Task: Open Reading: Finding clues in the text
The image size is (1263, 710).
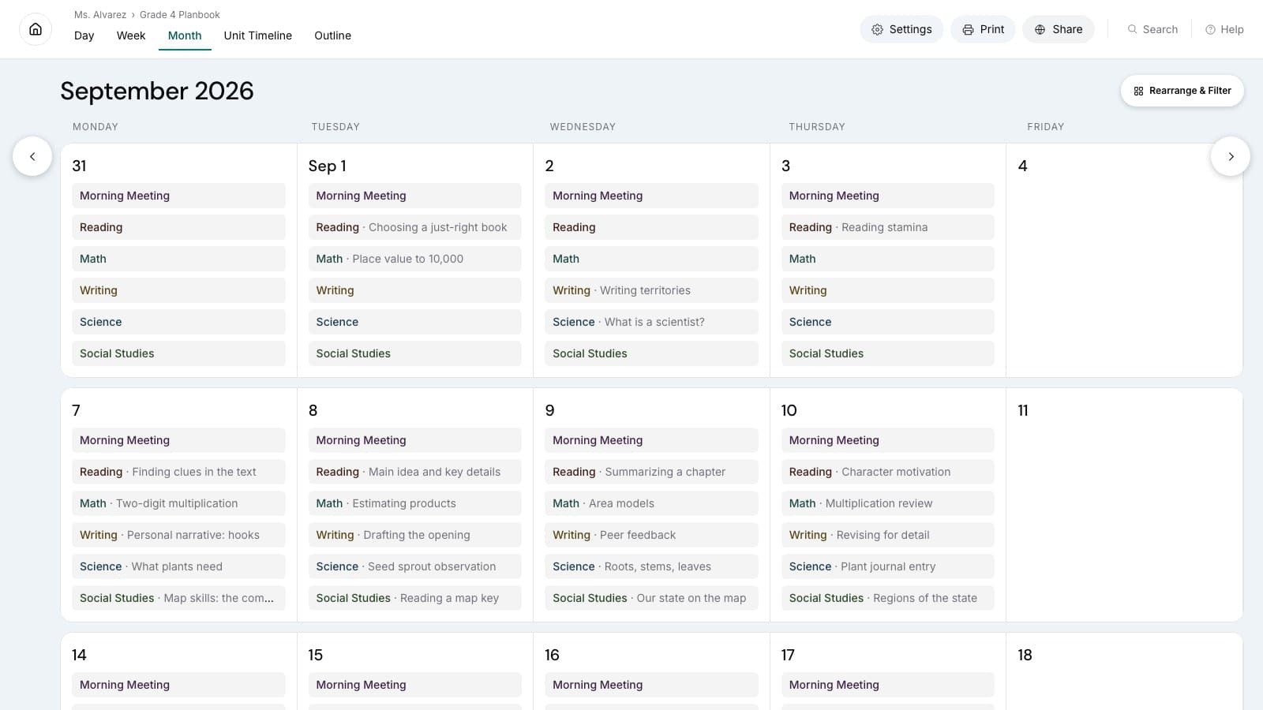Action: tap(178, 472)
